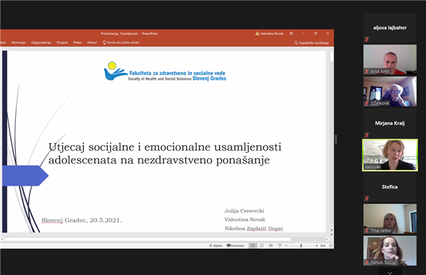The height and width of the screenshot is (275, 426).
Task: Minimize the PowerPoint window
Action: pyautogui.click(x=304, y=34)
